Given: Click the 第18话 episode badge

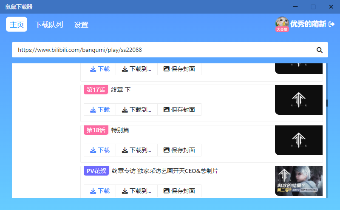Looking at the screenshot, I should [x=96, y=130].
